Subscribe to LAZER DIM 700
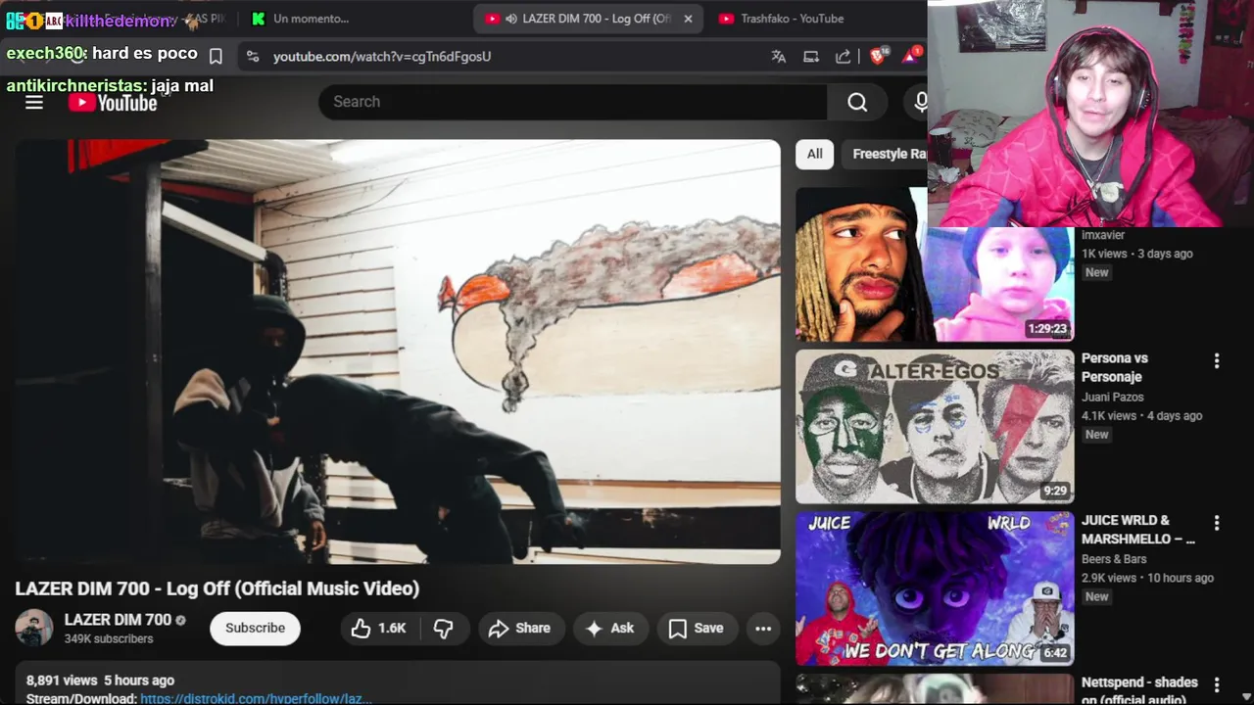The image size is (1254, 705). pyautogui.click(x=255, y=629)
